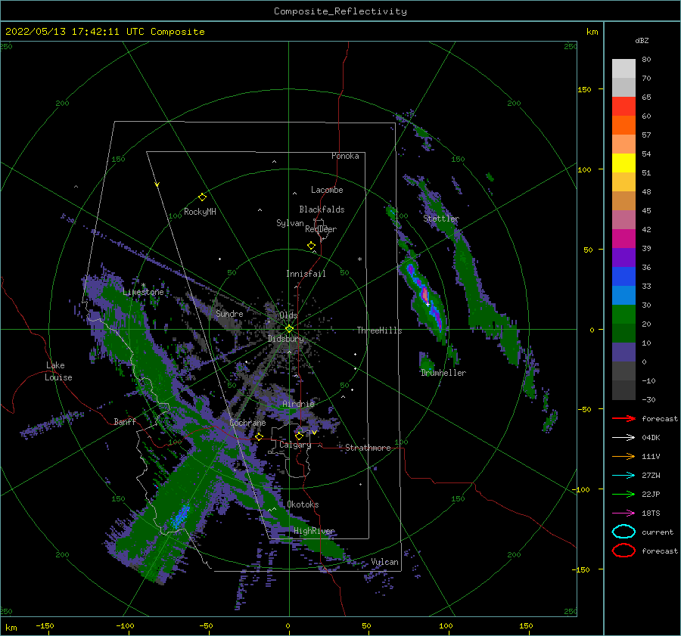Click the Vulcan label
This screenshot has height=636, width=681.
384,562
